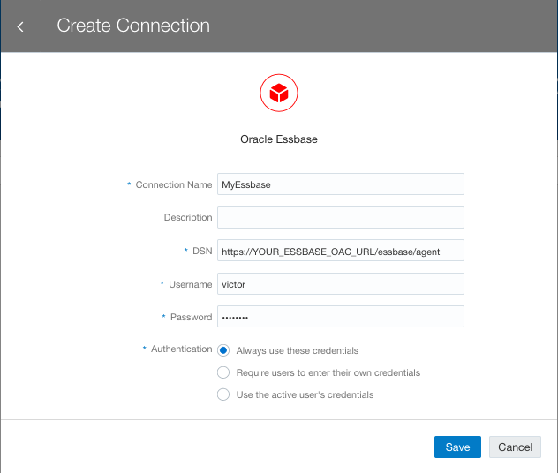Click the Connection Name field label
Screen dimensions: 558x473
174,185
